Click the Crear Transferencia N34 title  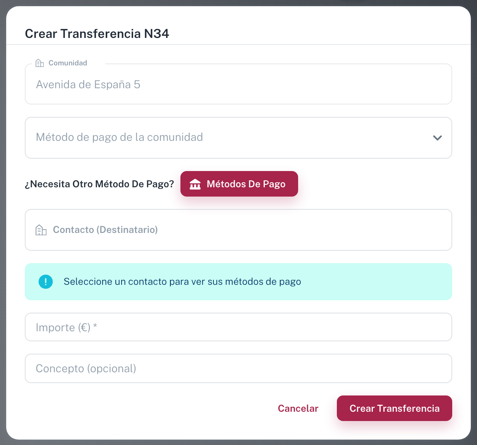pyautogui.click(x=97, y=34)
